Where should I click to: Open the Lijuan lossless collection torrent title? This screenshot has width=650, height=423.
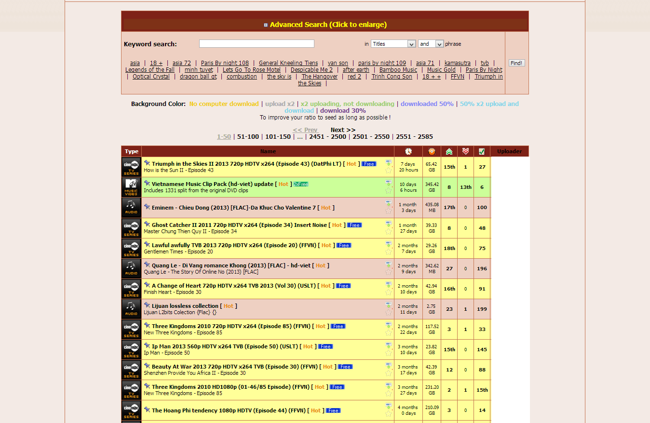pyautogui.click(x=185, y=306)
